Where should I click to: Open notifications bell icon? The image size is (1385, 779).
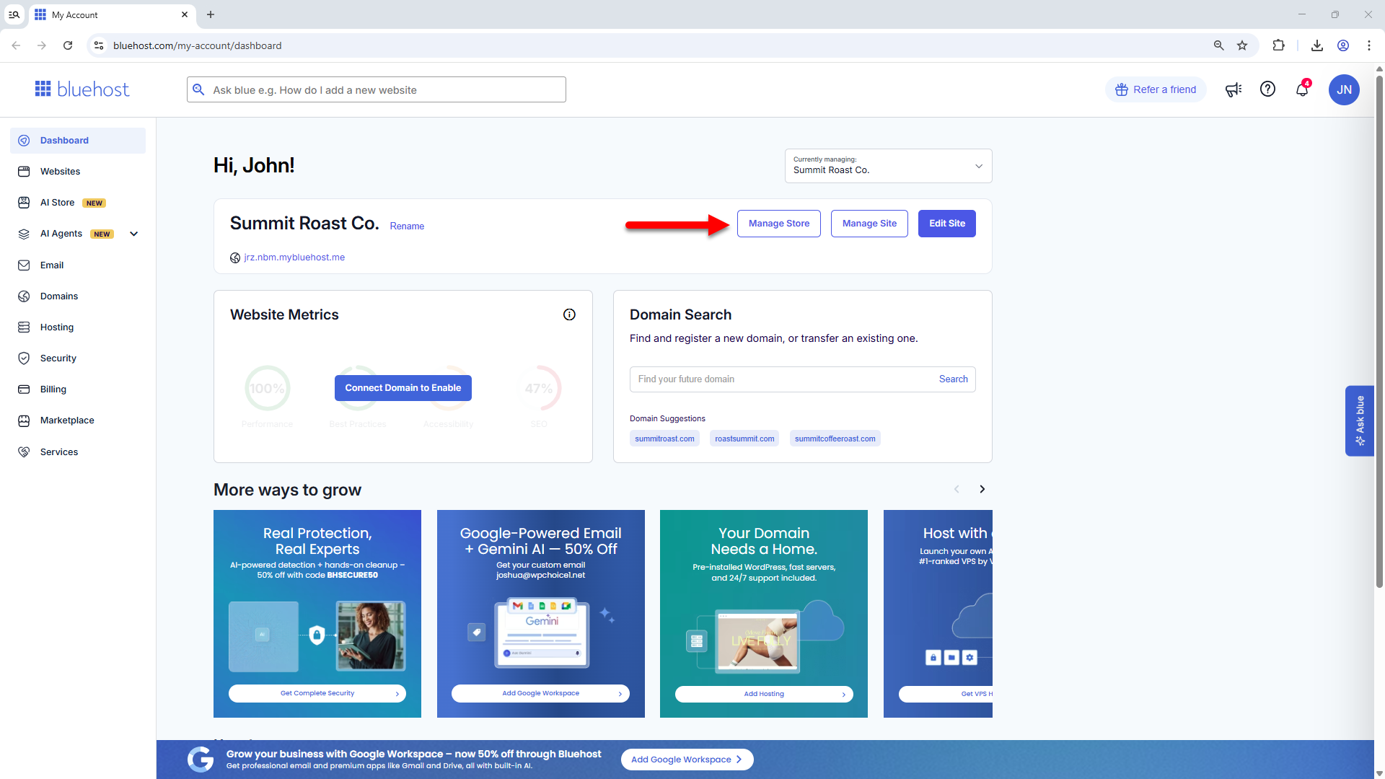coord(1302,89)
